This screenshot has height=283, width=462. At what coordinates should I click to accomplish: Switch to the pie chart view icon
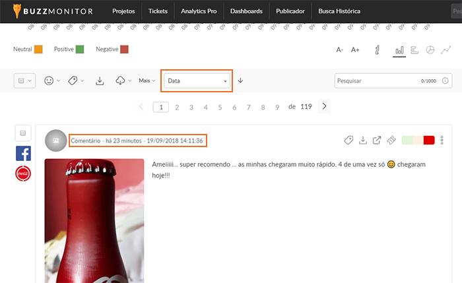(x=430, y=50)
